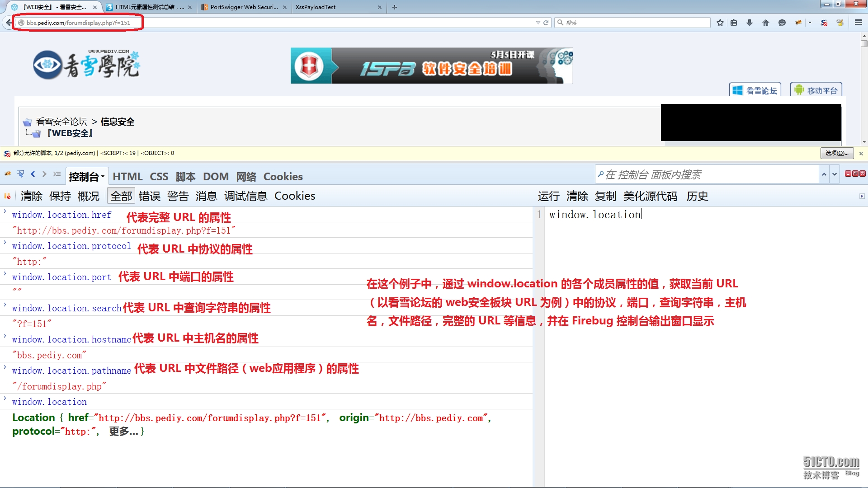Switch to the 网络 panel
868x488 pixels.
246,177
